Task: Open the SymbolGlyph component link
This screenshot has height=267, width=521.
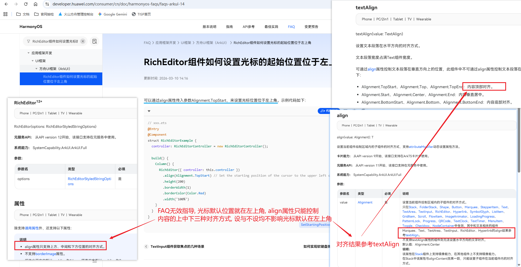Action: [479, 212]
